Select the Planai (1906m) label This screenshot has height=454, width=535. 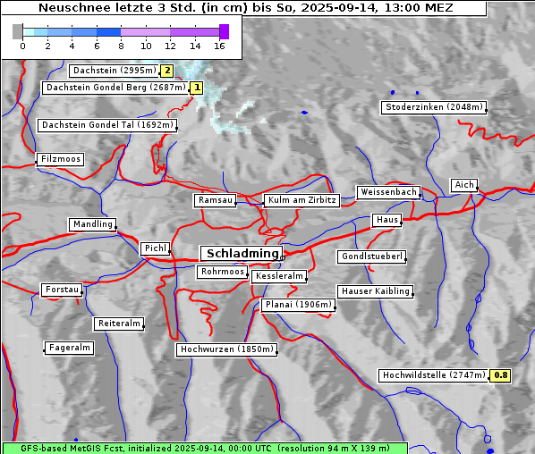[x=299, y=305]
